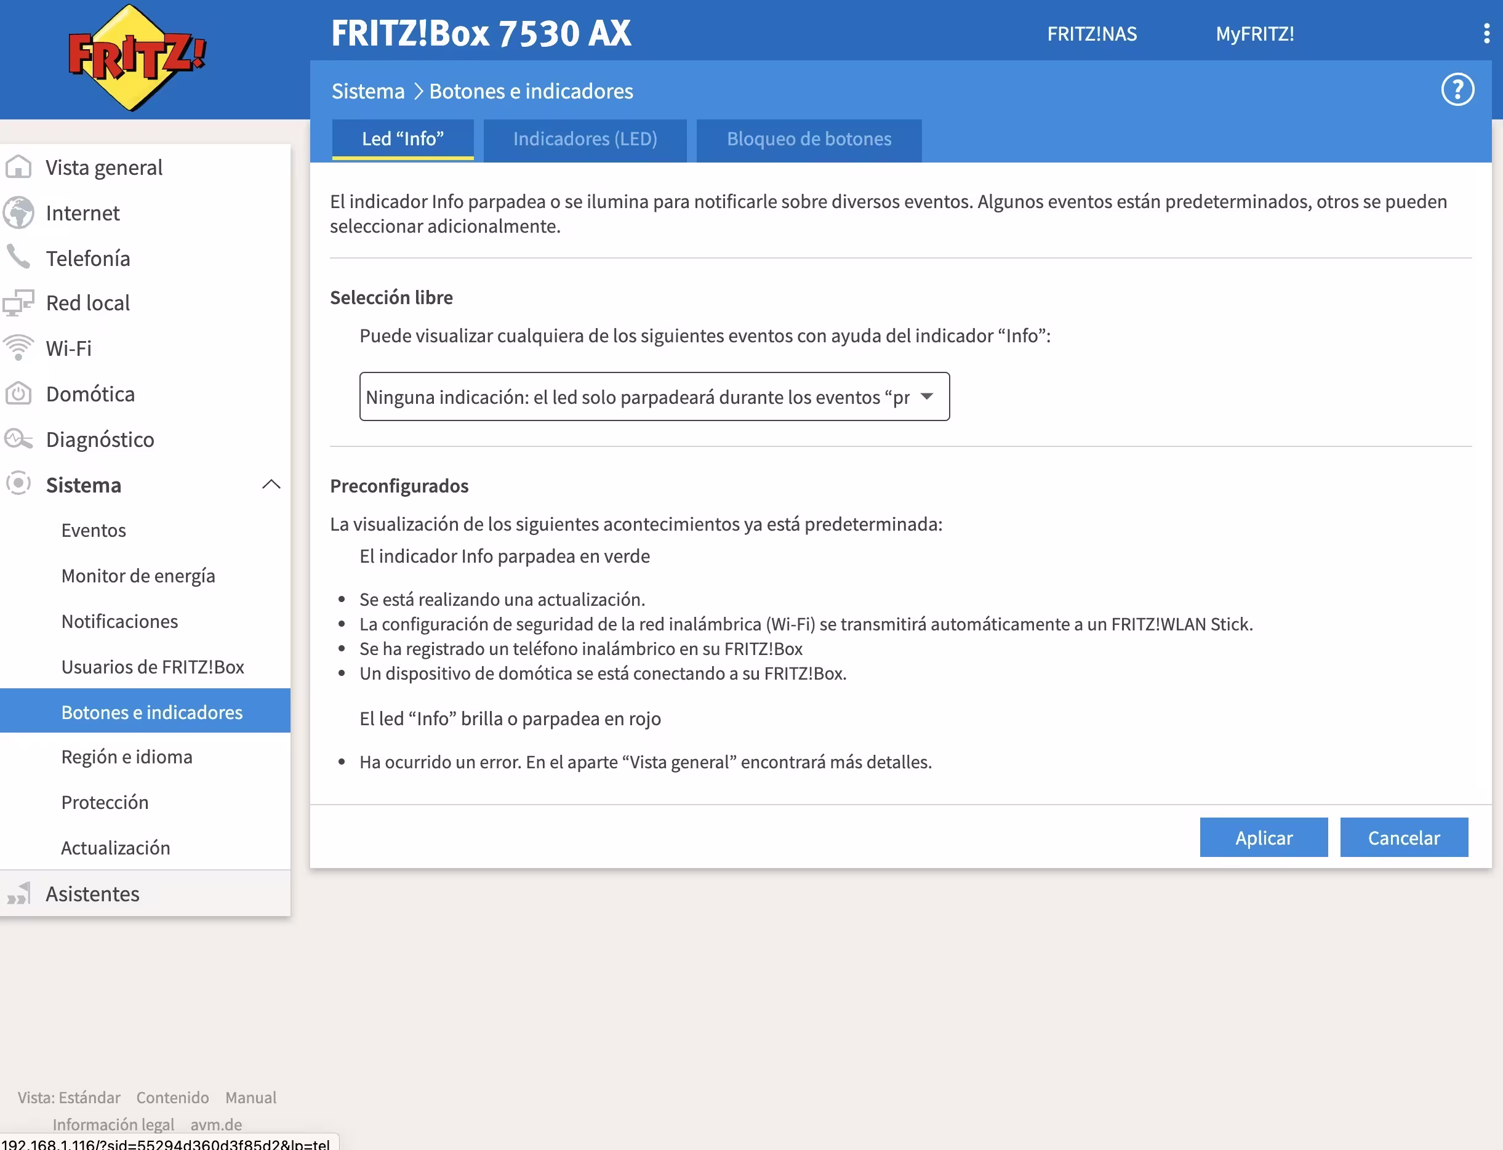This screenshot has height=1150, width=1503.
Task: Click "Se está realizando una actualización." bullet
Action: pos(502,599)
